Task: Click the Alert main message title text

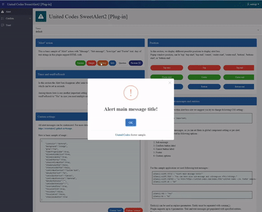Action: pyautogui.click(x=131, y=109)
